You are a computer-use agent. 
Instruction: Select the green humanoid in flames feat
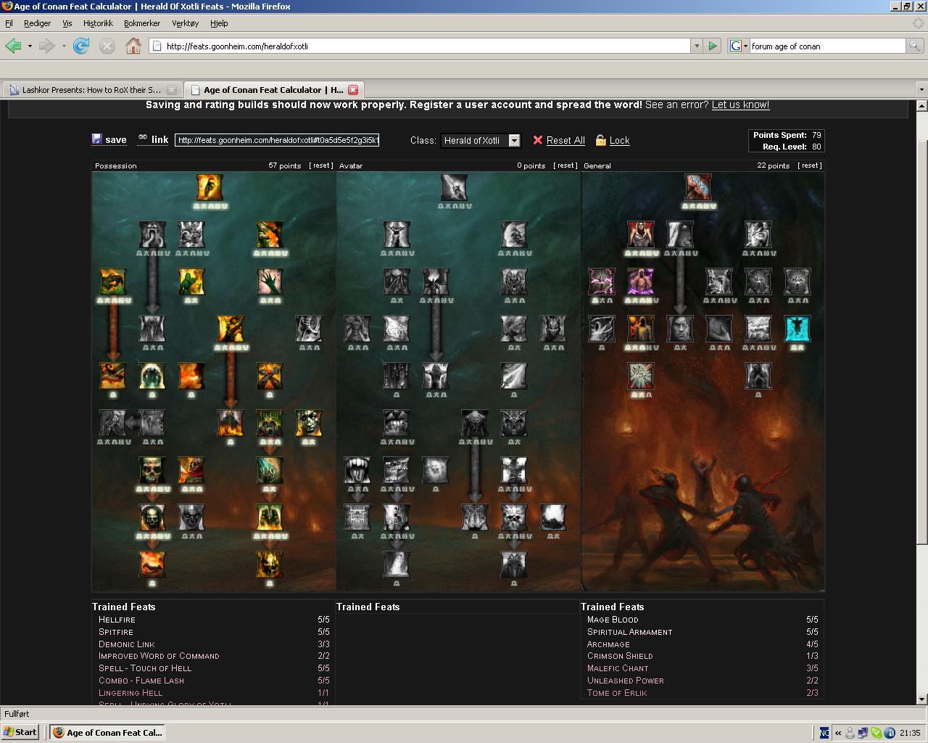[191, 282]
